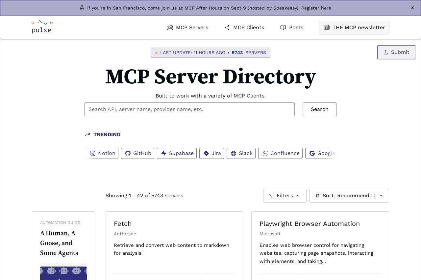
Task: Click the TRENDING heading
Action: tap(107, 135)
